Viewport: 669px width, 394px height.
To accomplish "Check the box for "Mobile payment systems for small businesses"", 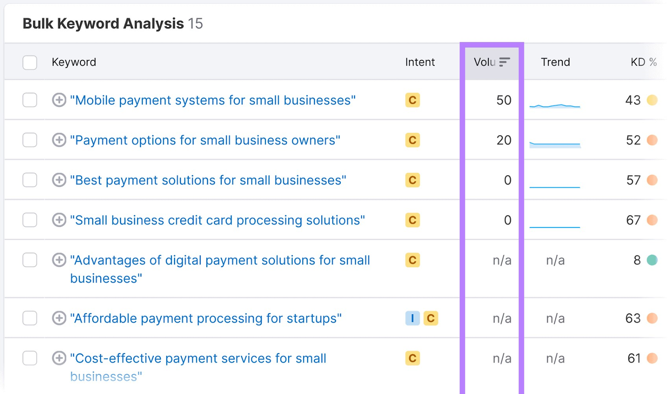I will (x=30, y=100).
